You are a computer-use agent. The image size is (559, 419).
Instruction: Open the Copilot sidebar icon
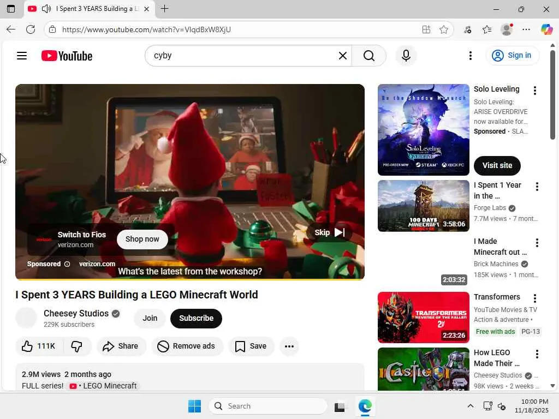(546, 29)
